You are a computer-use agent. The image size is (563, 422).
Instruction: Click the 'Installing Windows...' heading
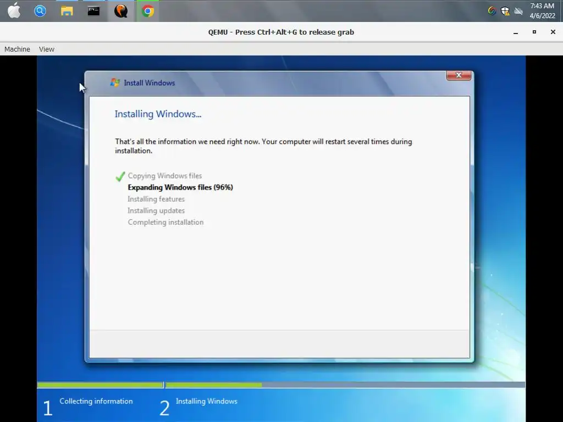158,114
